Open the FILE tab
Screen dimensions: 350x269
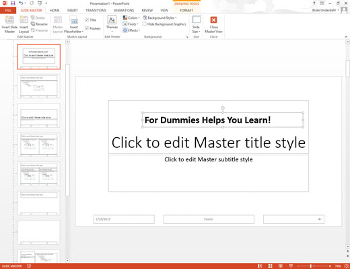click(8, 10)
